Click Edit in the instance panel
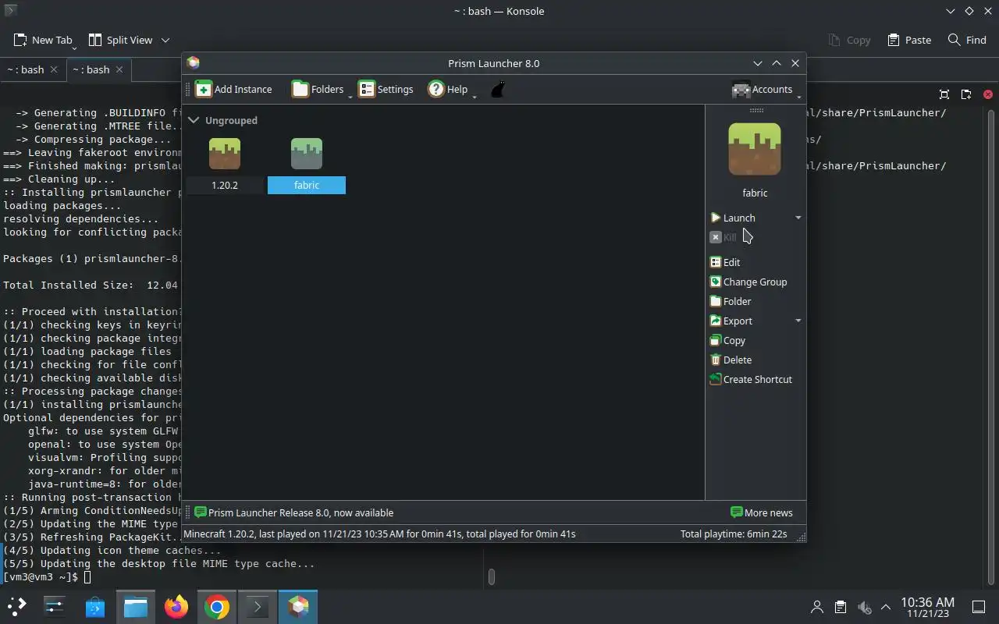Viewport: 999px width, 624px height. click(x=725, y=262)
